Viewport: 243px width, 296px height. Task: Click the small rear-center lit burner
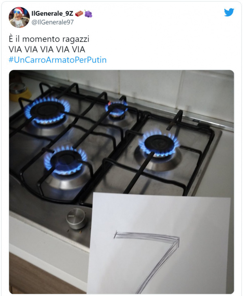pyautogui.click(x=117, y=109)
